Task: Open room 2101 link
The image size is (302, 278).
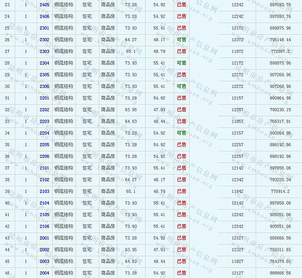Action: pos(44,168)
